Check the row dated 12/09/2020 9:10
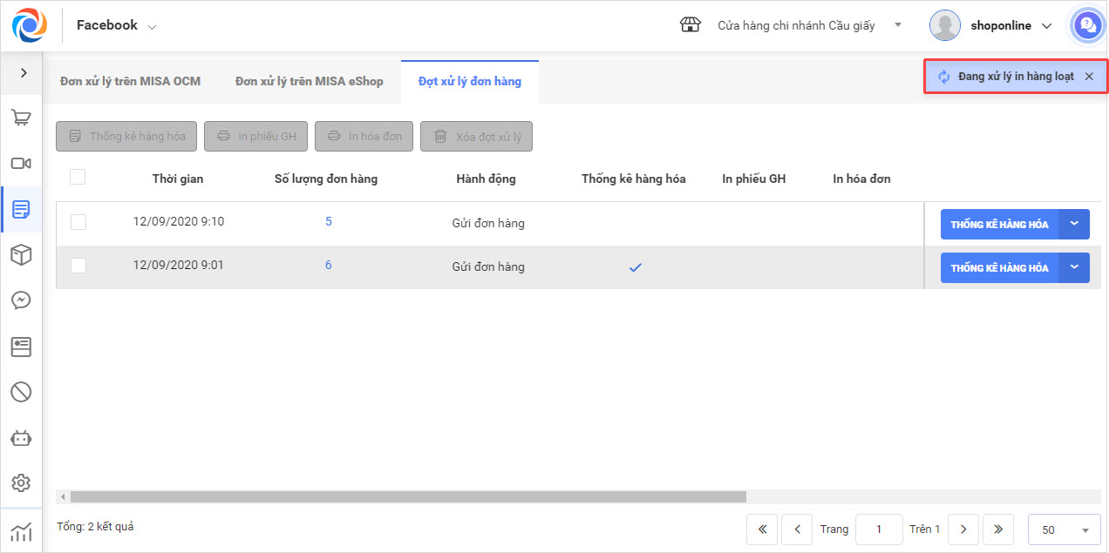 pyautogui.click(x=78, y=222)
